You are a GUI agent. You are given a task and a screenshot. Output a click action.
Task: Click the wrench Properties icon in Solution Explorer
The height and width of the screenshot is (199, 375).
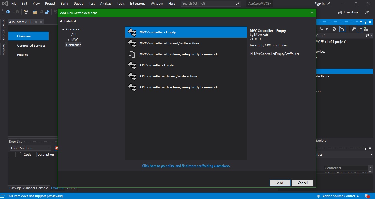tap(354, 29)
